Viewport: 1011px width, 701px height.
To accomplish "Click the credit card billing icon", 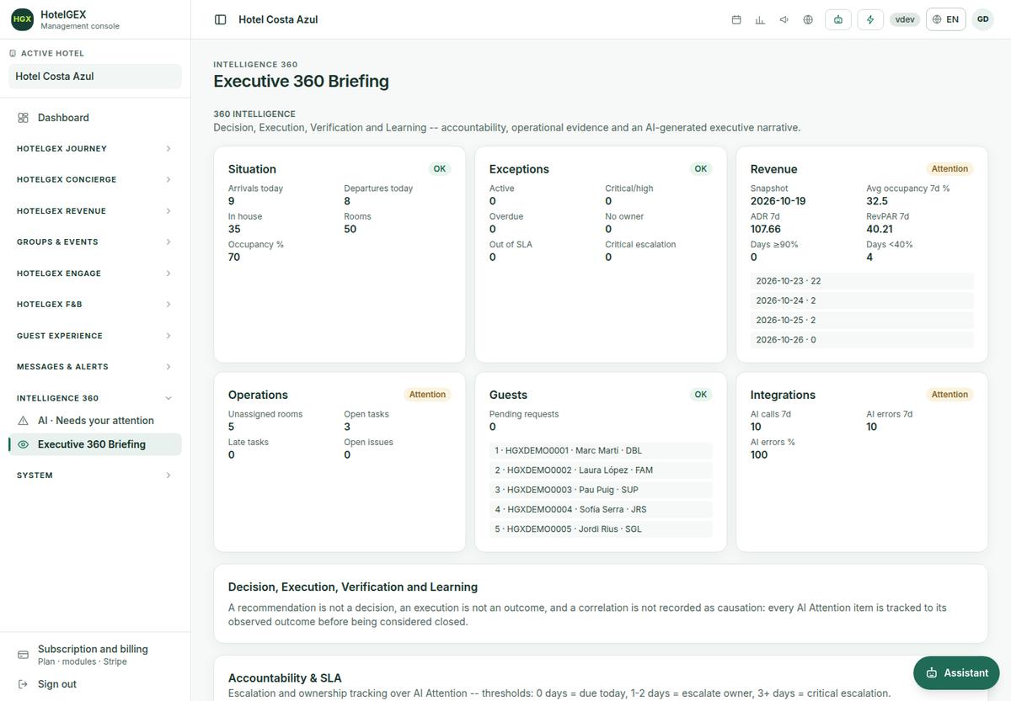I will (x=23, y=655).
